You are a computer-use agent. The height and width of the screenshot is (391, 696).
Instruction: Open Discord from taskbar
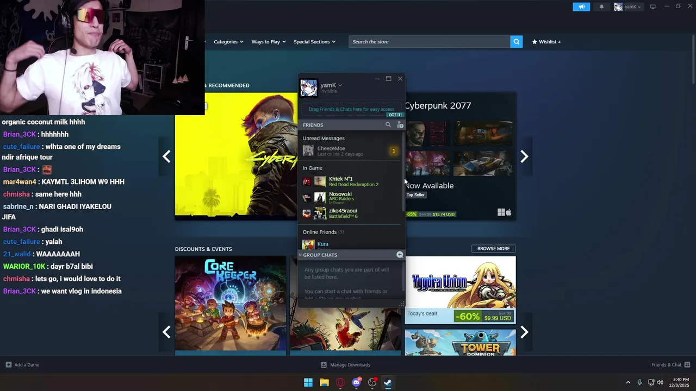click(x=356, y=382)
